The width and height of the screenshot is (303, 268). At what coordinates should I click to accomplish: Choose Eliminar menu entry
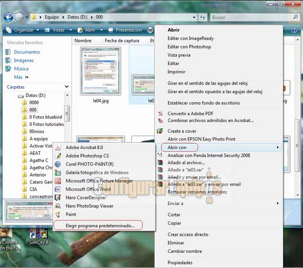click(175, 243)
